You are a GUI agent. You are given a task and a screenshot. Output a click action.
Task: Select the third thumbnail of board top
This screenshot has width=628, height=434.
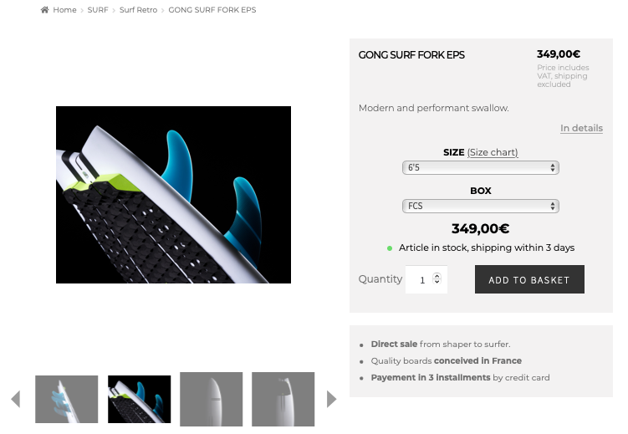point(211,399)
